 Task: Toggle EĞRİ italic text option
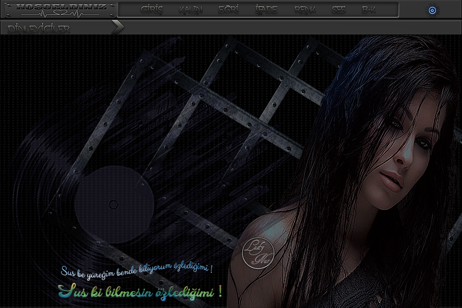click(x=228, y=10)
